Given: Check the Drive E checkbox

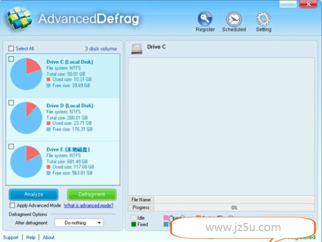Looking at the screenshot, I should (x=11, y=147).
